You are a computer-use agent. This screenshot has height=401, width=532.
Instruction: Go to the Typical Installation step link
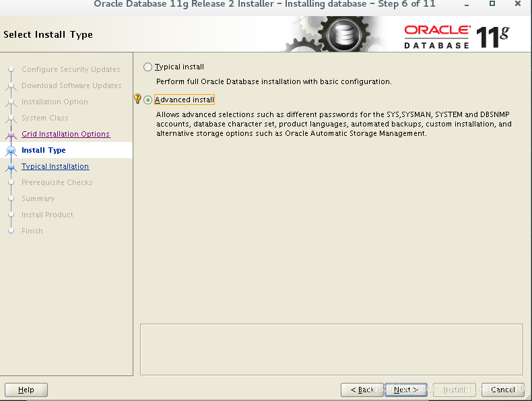[55, 166]
